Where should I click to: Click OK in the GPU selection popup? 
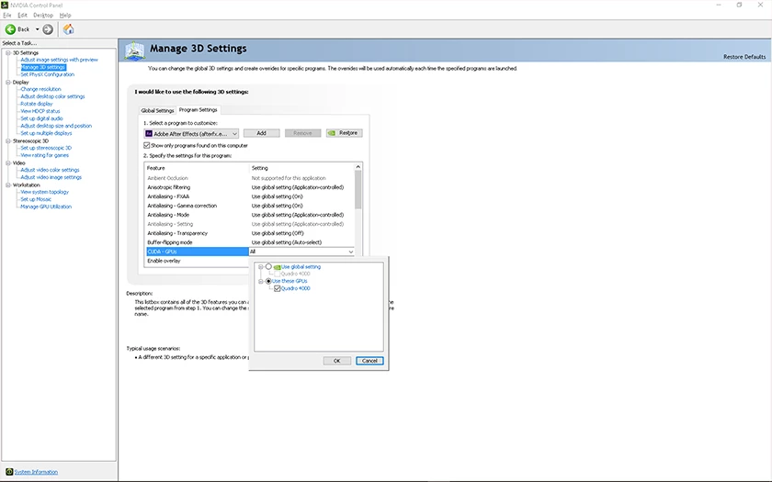pos(336,361)
